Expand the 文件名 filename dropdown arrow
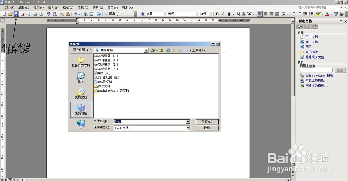Screen dimensions: 348x181 tap(188, 122)
